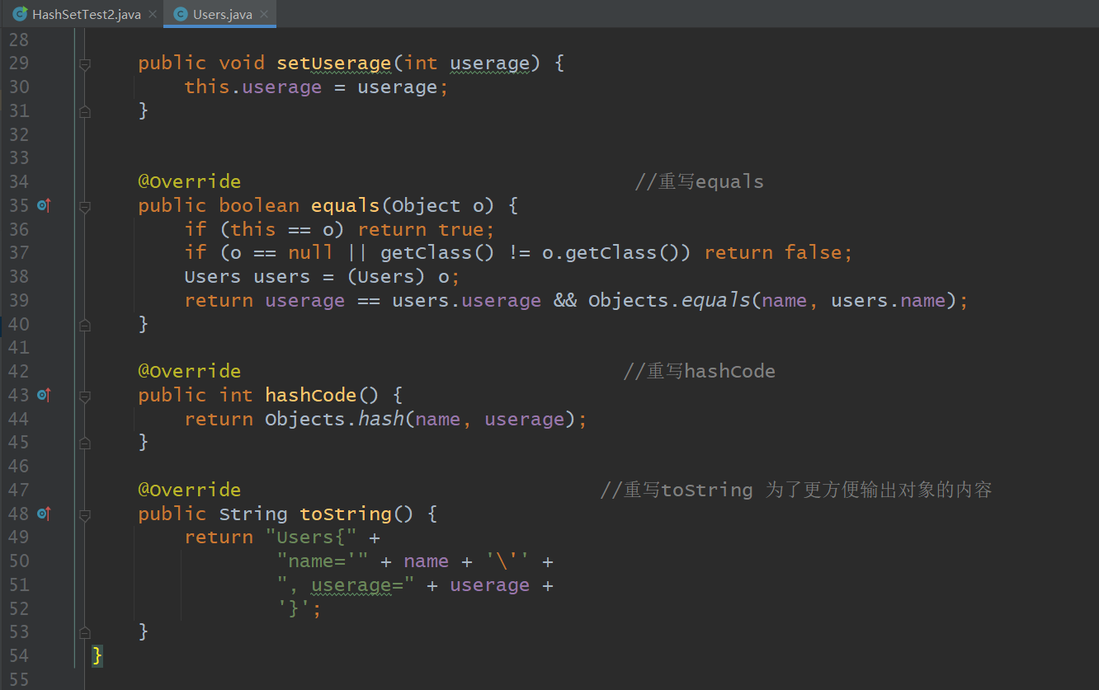Click the fold end marker at line 40
The image size is (1099, 690).
point(84,325)
